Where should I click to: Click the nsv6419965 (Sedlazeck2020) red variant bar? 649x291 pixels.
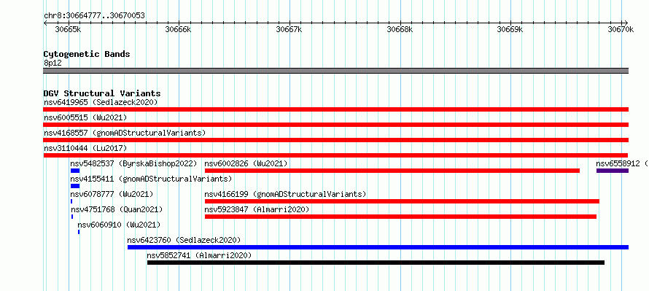click(x=335, y=109)
